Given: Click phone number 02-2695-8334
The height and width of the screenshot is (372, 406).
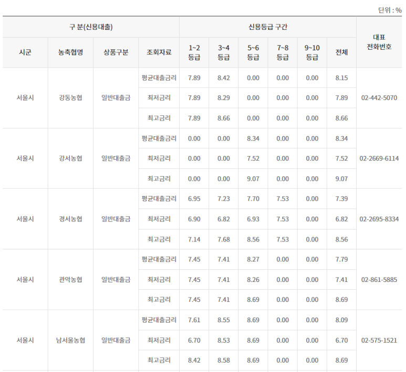Looking at the screenshot, I should (379, 219).
